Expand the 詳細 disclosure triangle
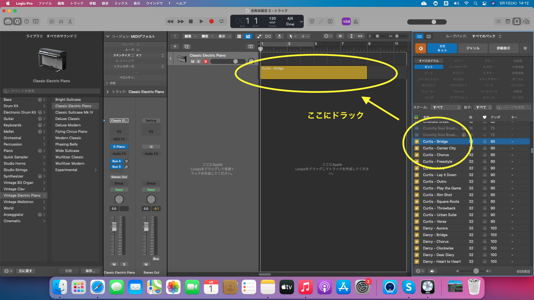534x300 pixels. coord(107,83)
